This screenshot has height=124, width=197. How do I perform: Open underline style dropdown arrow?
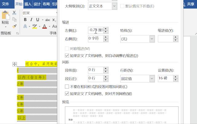[x=42, y=20]
